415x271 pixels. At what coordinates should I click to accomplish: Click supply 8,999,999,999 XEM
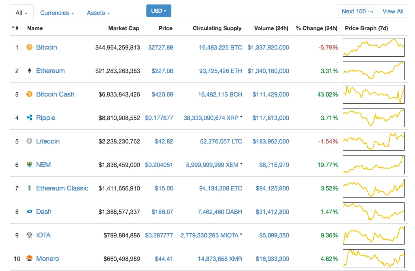pos(212,165)
